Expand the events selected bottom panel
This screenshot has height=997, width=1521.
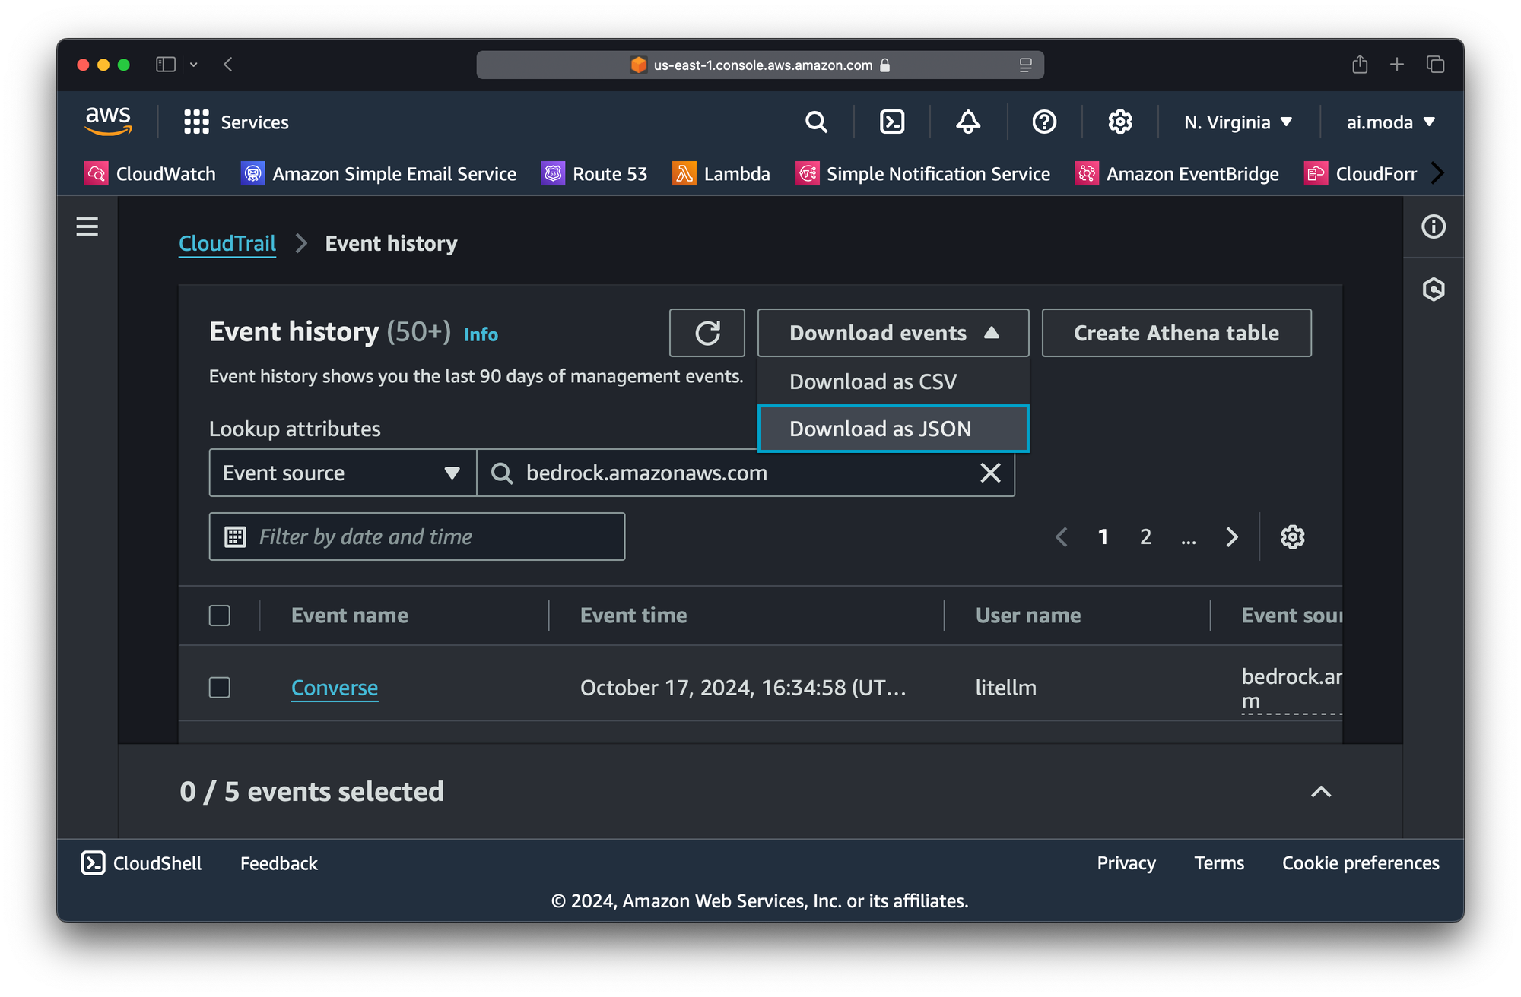point(1321,792)
